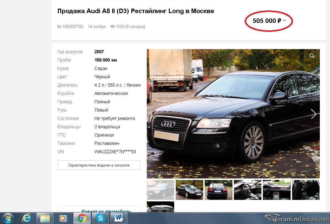330x224 pixels.
Task: Click owners value '2 владельца'
Action: click(107, 127)
